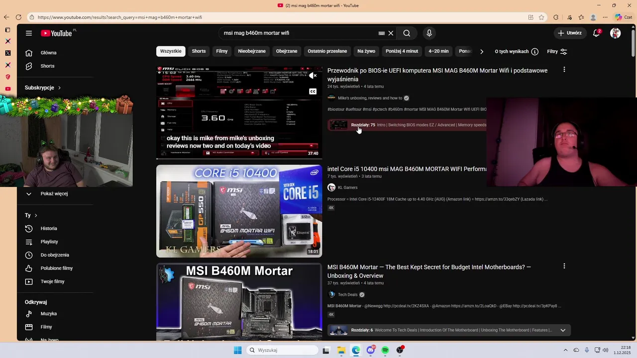Select the Obejrzane filter chip

pos(287,51)
